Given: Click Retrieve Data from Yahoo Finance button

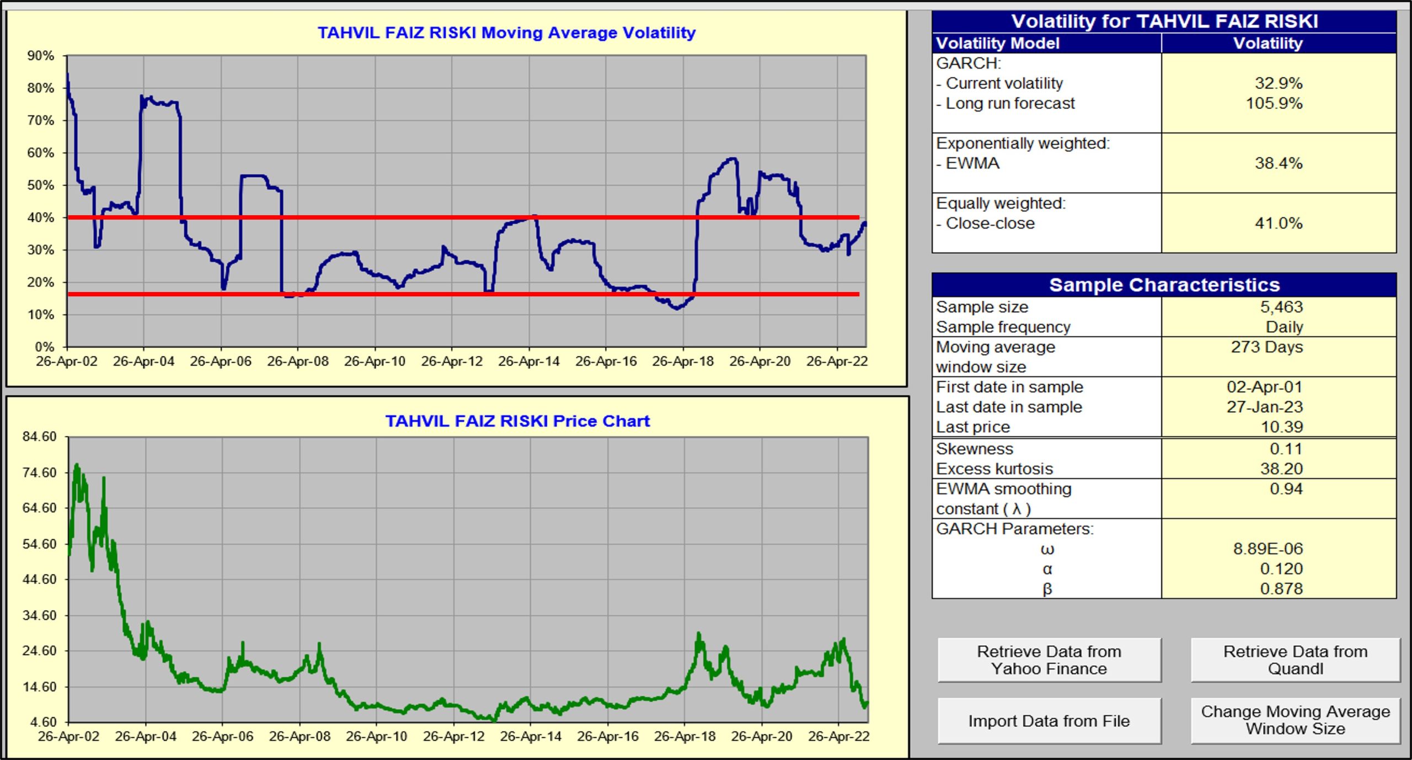Looking at the screenshot, I should click(x=1049, y=660).
